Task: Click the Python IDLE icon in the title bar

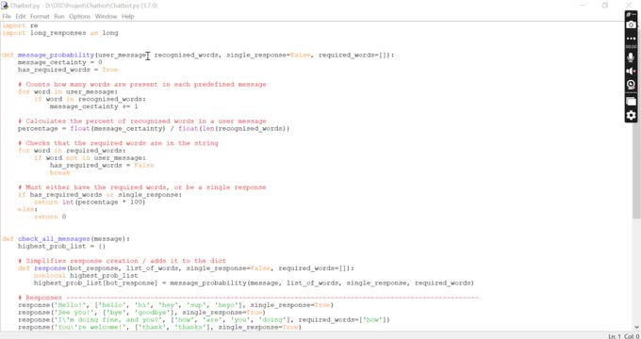Action: (5, 6)
